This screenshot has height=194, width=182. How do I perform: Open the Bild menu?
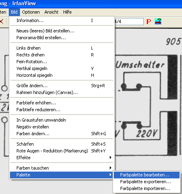[14, 12]
